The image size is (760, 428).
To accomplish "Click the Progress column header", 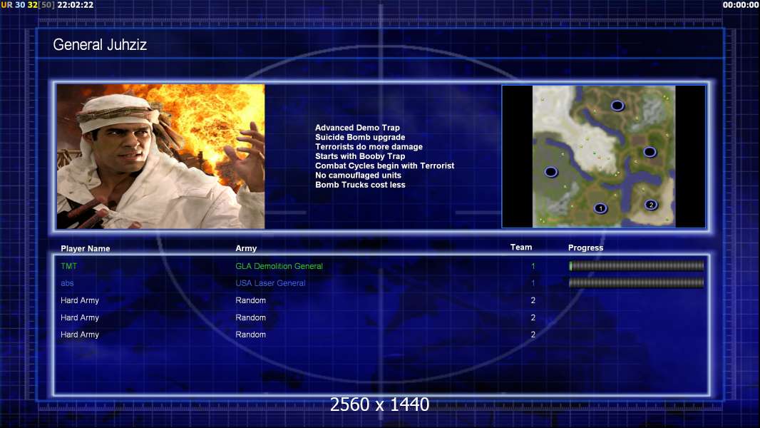I will tap(585, 248).
